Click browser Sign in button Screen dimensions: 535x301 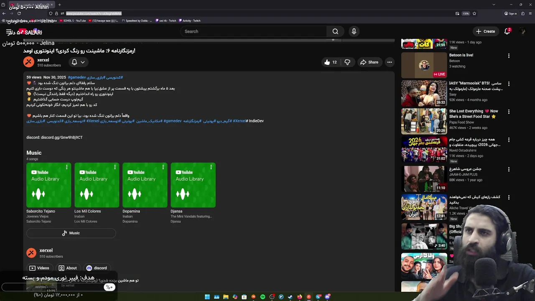(511, 13)
